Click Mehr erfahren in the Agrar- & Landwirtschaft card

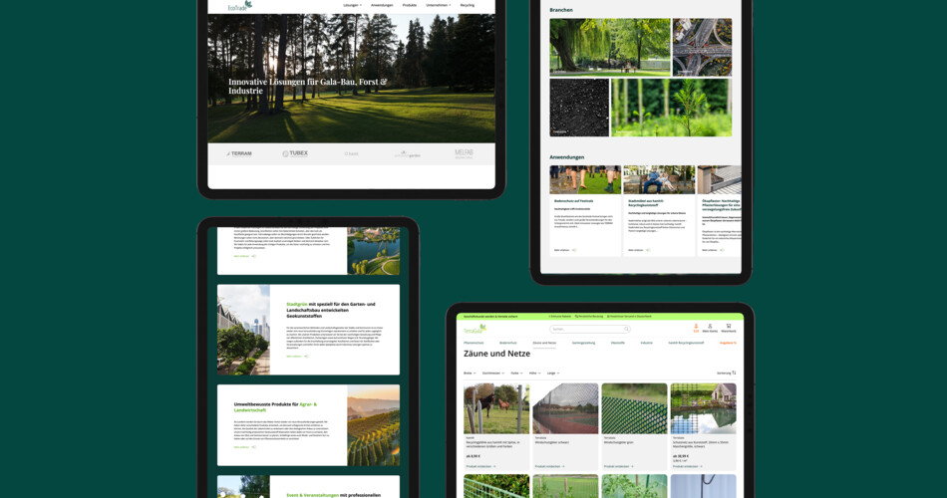[x=244, y=447]
